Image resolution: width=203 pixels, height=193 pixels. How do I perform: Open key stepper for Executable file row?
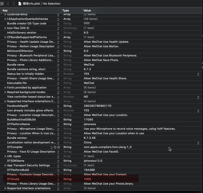coord(58,83)
